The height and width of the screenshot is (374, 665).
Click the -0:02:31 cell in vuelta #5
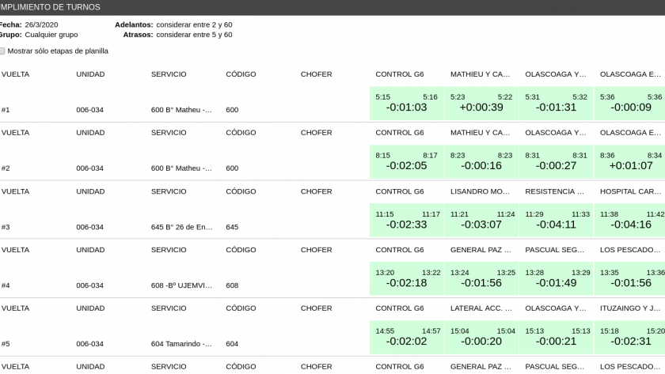click(630, 342)
